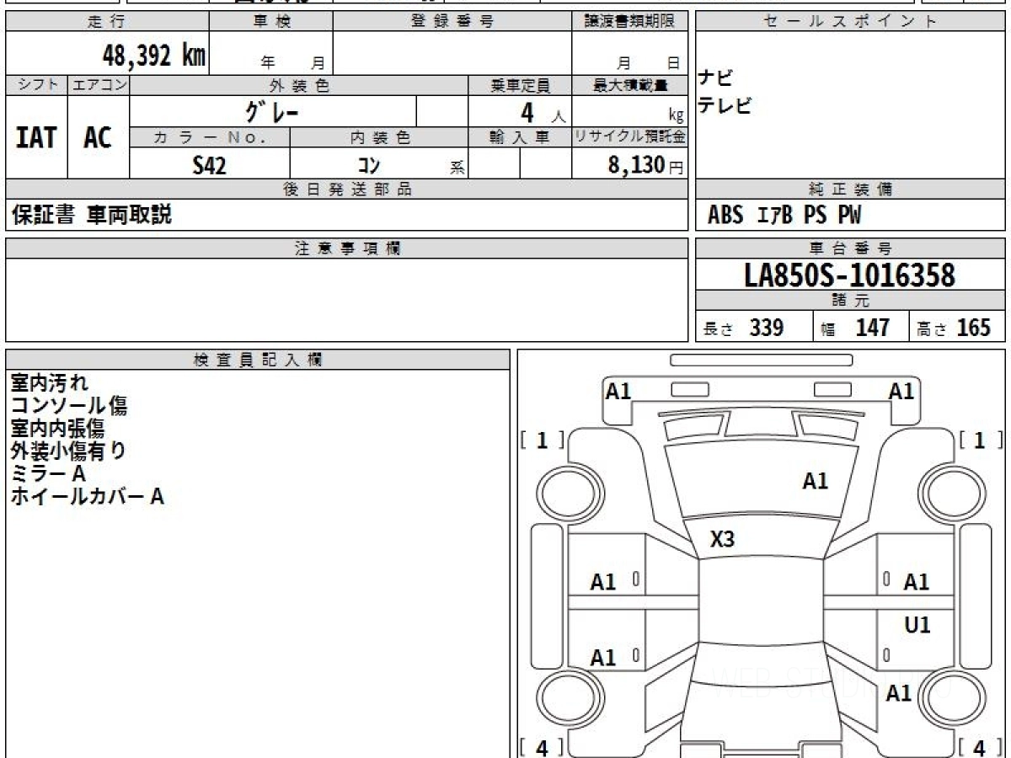This screenshot has width=1011, height=758.
Task: Click the 最大積載量 header
Action: coord(630,85)
